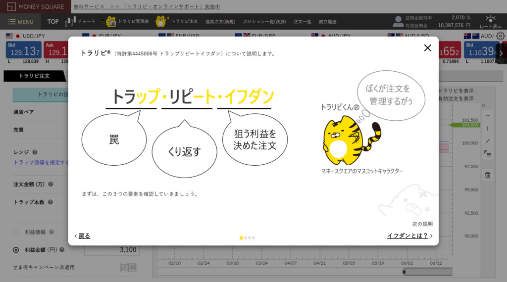The height and width of the screenshot is (282, 507).
Task: Click the 注文金額 (万) help icon
Action: [x=51, y=184]
